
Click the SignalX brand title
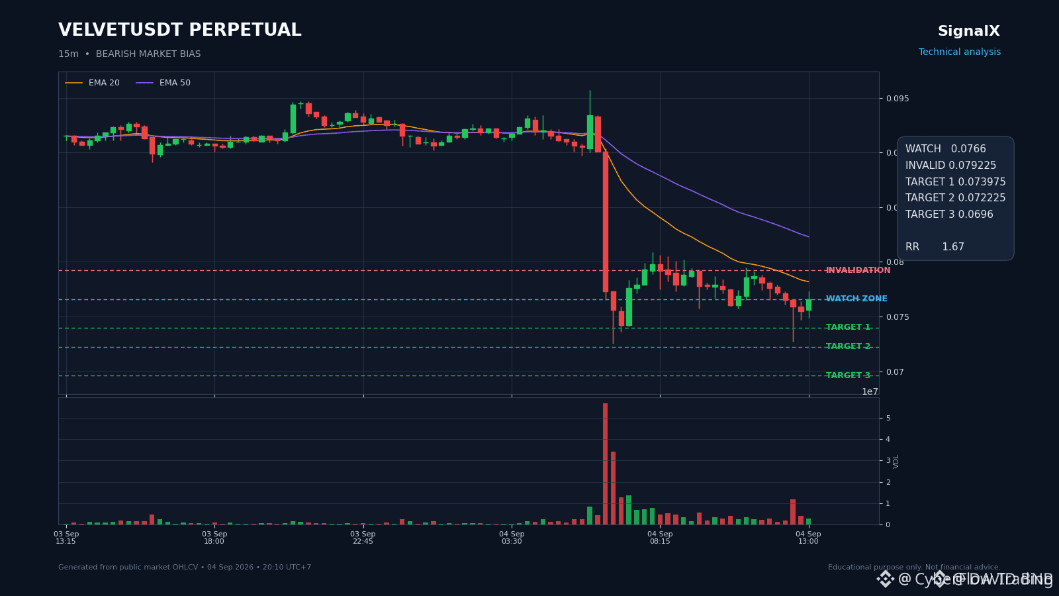(x=969, y=31)
